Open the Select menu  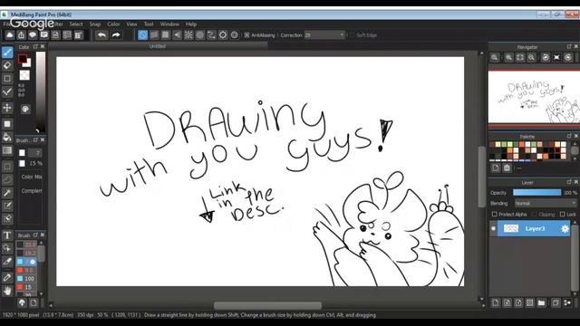[76, 24]
